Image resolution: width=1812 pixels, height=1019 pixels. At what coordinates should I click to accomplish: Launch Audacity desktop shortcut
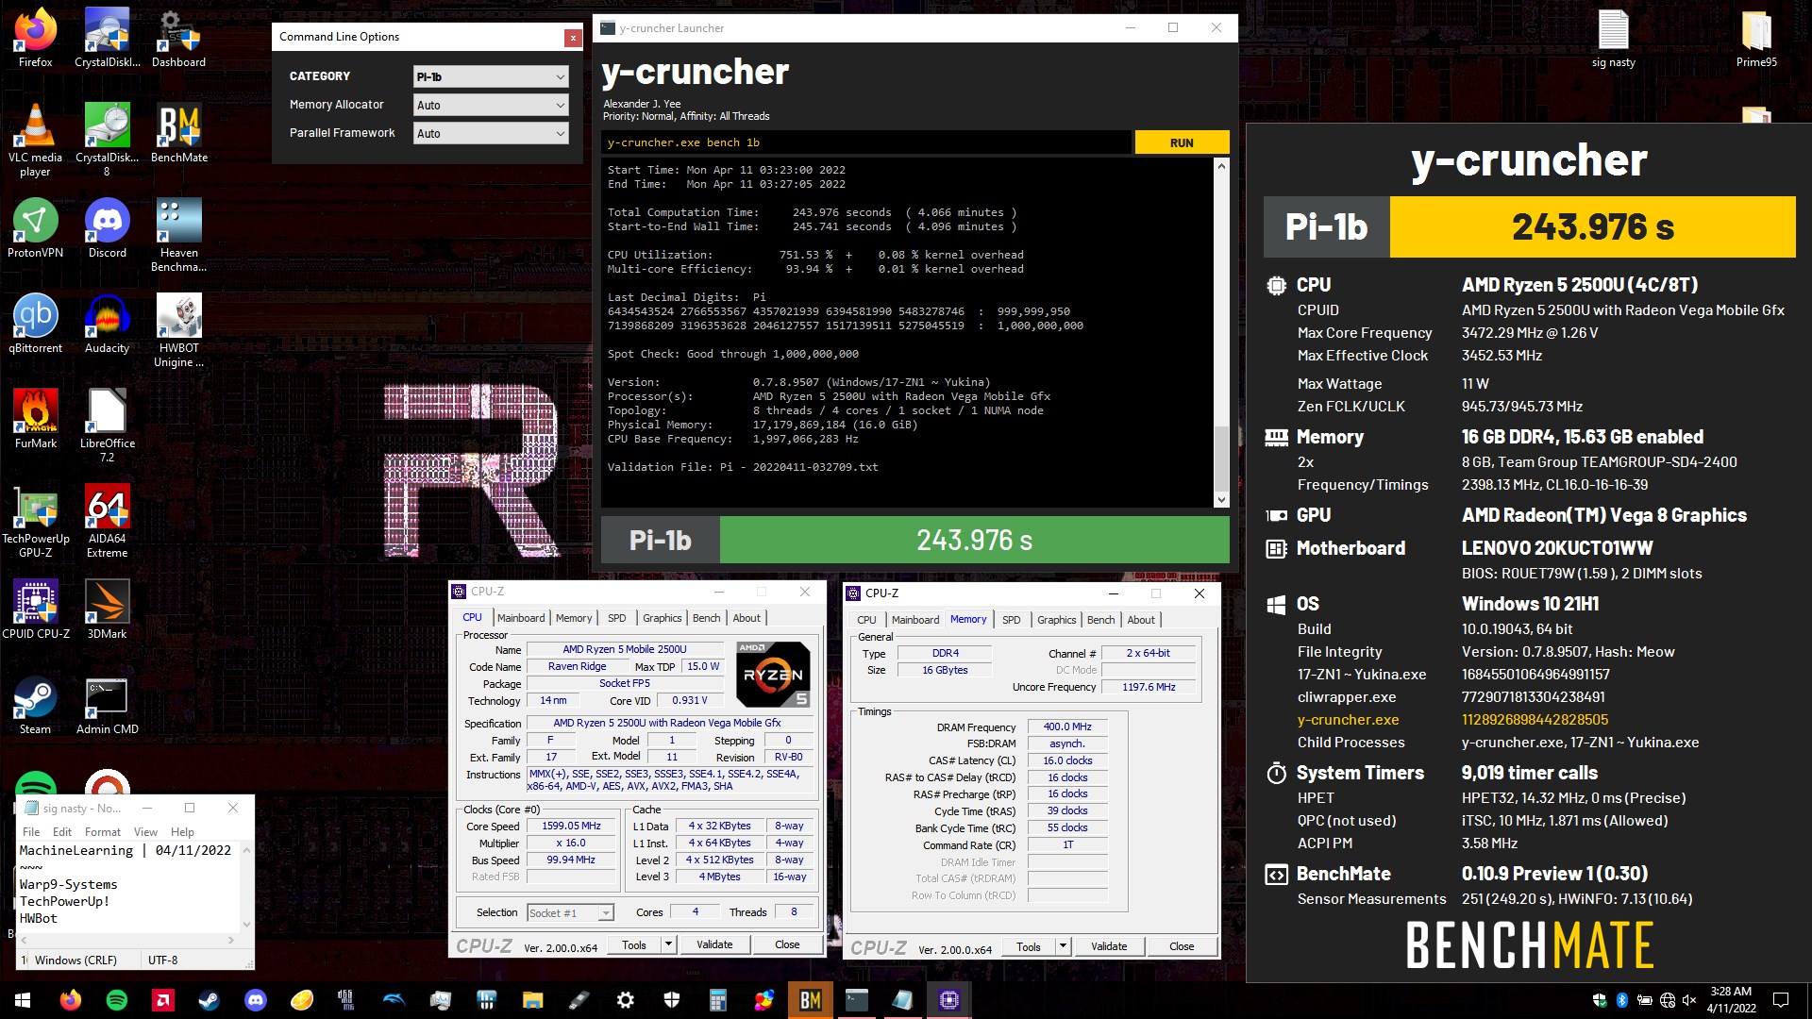pos(107,324)
